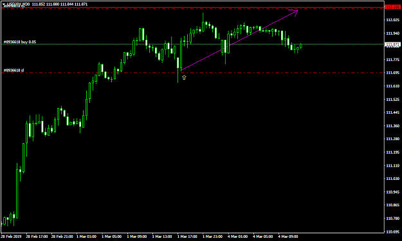This screenshot has width=402, height=241.
Task: Click the 110.695 price axis label
Action: click(x=392, y=231)
